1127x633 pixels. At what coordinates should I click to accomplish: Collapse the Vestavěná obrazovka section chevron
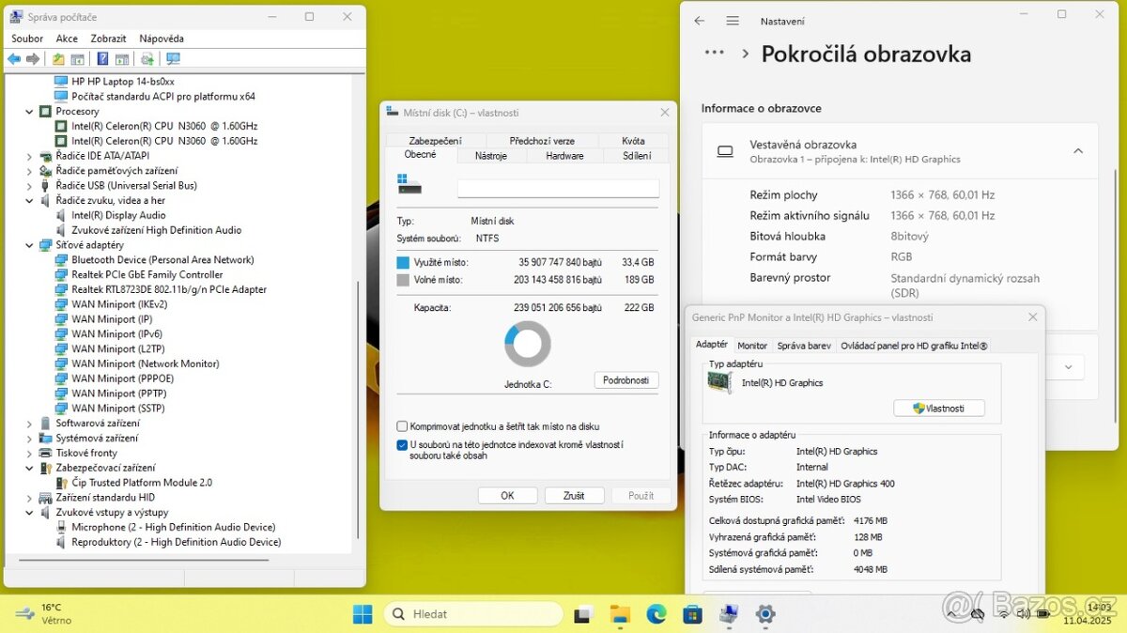click(x=1079, y=151)
